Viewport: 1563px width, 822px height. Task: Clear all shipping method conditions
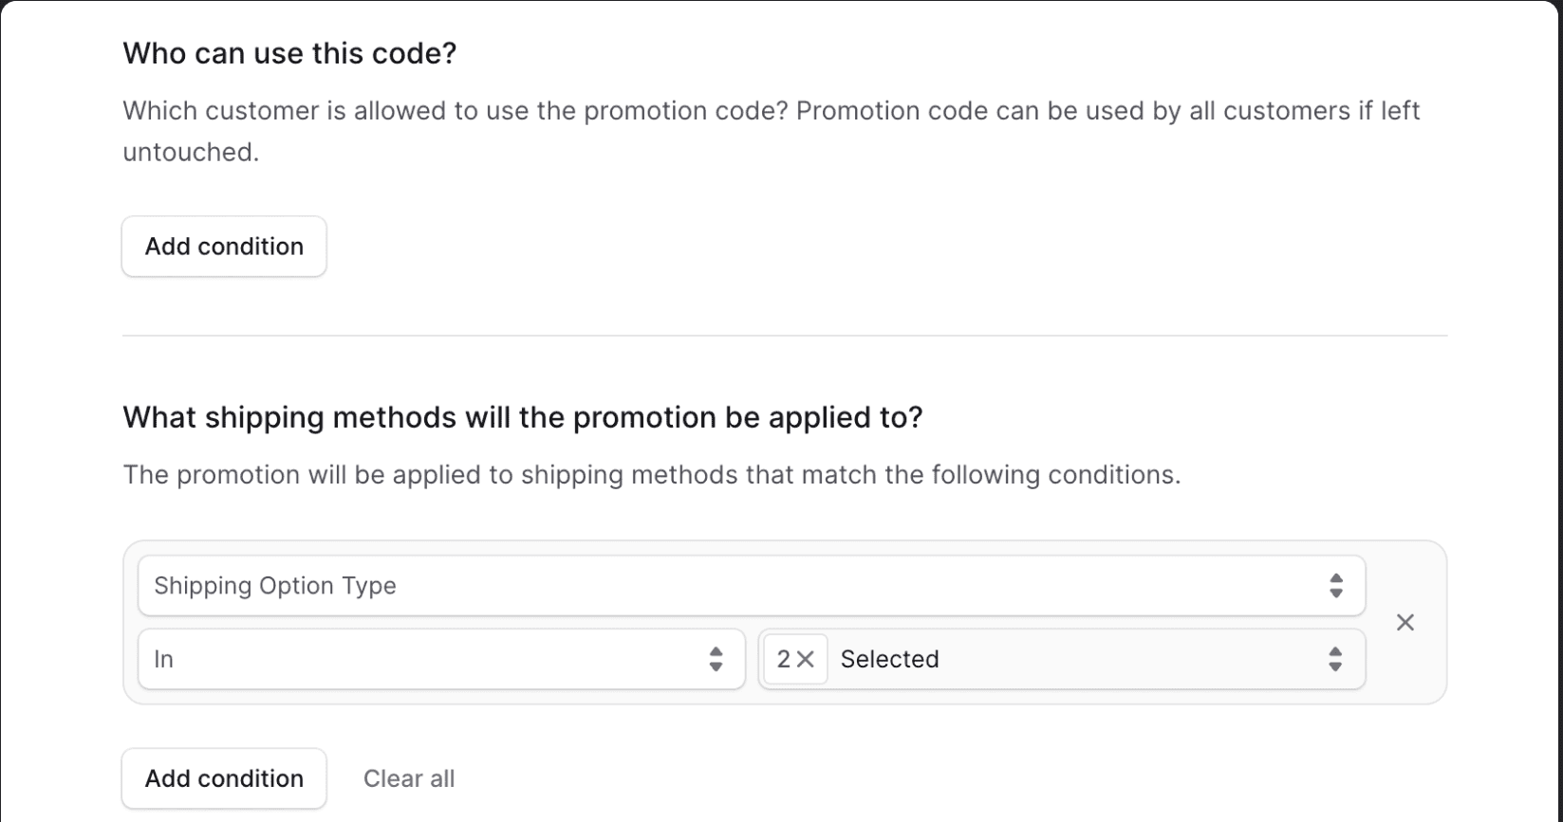coord(409,778)
